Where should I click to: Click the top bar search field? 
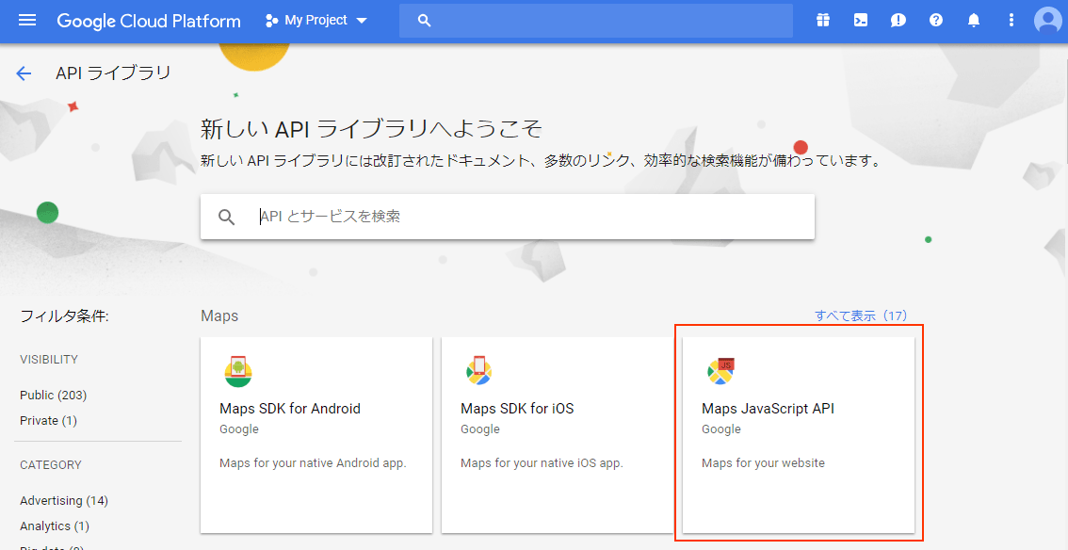point(596,21)
